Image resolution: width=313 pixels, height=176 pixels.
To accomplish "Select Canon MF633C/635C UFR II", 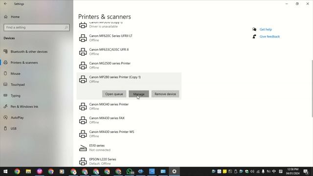I will [x=129, y=52].
